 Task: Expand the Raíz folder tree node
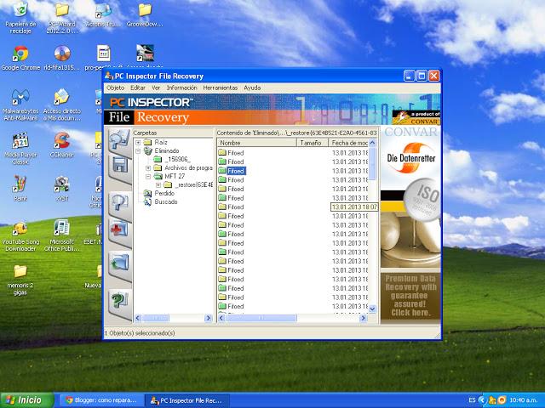[138, 143]
